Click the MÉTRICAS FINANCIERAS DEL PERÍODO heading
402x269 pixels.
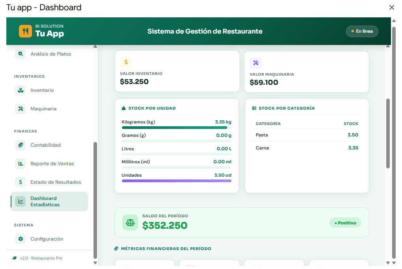click(x=166, y=248)
